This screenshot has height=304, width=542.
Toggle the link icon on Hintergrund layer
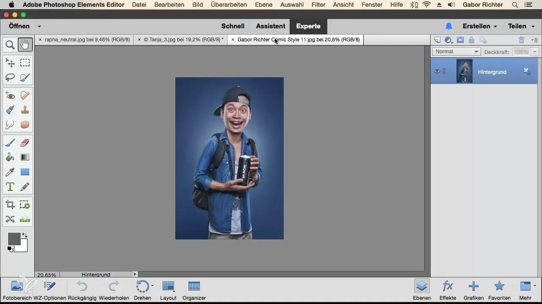click(x=444, y=71)
